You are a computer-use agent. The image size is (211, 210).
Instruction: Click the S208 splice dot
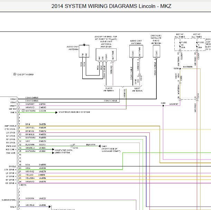click(x=180, y=69)
